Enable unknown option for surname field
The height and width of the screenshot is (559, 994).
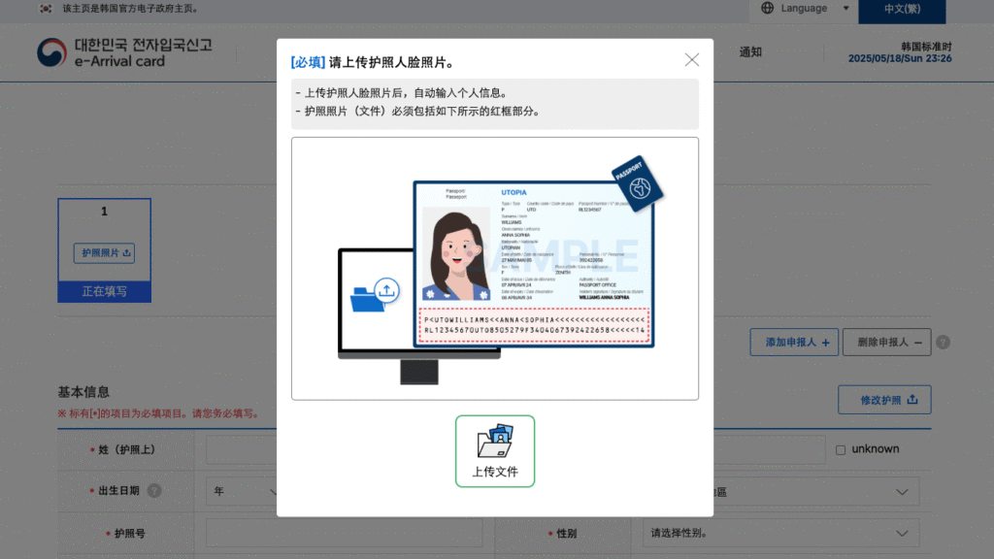pyautogui.click(x=840, y=448)
